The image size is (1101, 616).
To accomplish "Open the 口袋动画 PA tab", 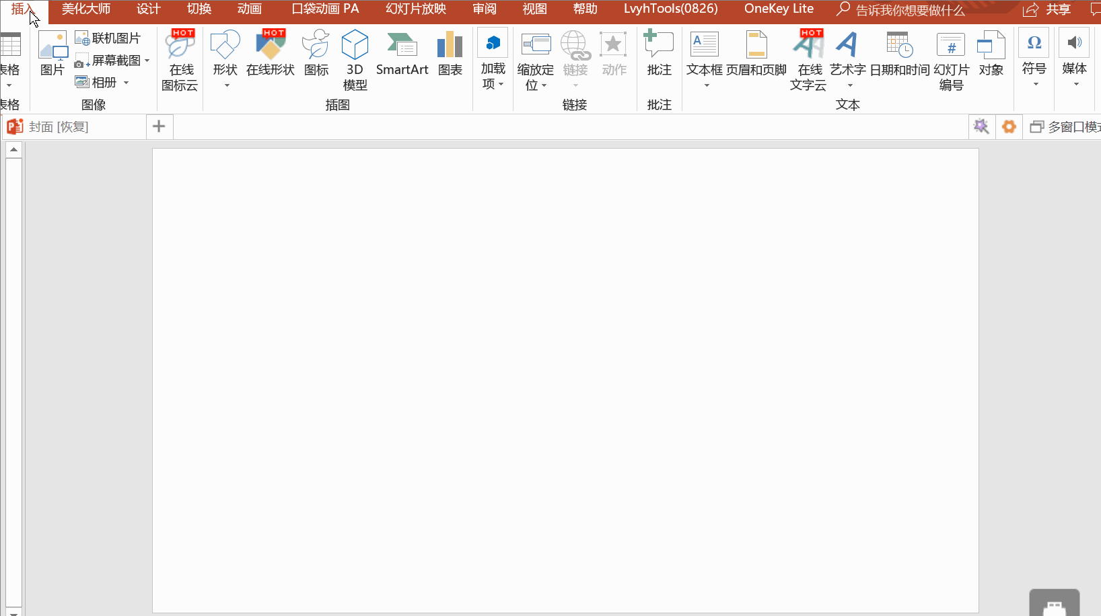I will [326, 9].
